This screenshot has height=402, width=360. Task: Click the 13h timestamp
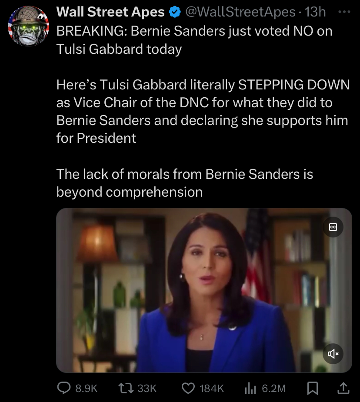coord(315,12)
